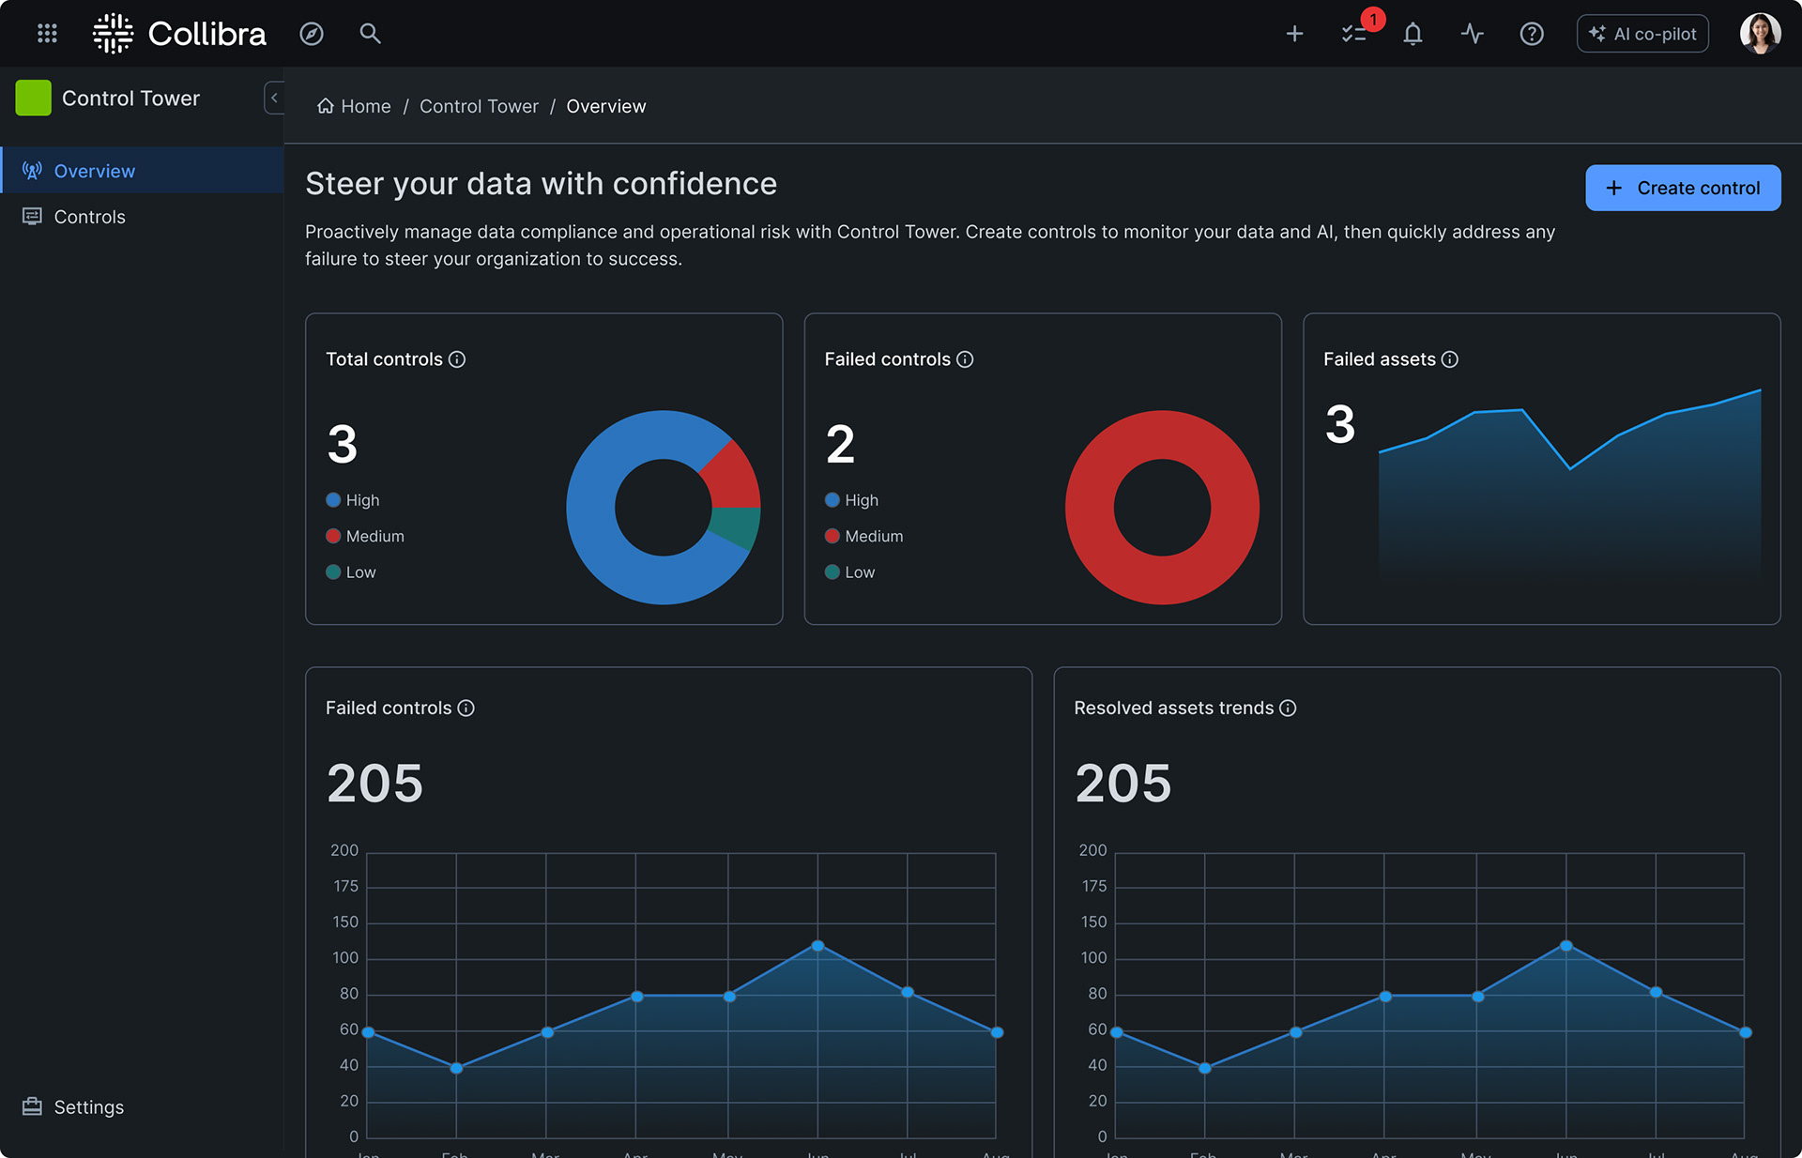Viewport: 1802px width, 1158px height.
Task: Open search with the magnifier icon
Action: [x=370, y=34]
